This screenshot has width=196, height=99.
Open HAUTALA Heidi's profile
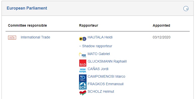tap(100, 37)
